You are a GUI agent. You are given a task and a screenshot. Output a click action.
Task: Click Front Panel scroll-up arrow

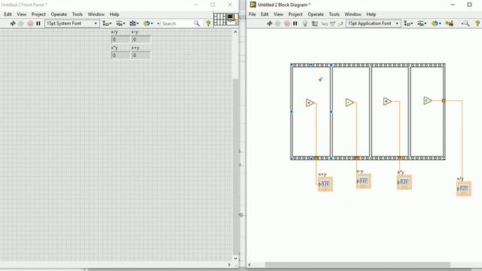[x=236, y=32]
